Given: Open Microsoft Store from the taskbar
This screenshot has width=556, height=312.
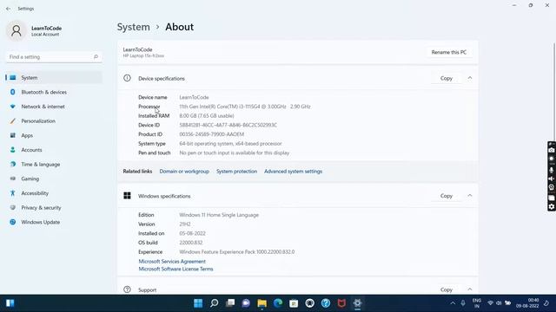Looking at the screenshot, I should point(294,303).
